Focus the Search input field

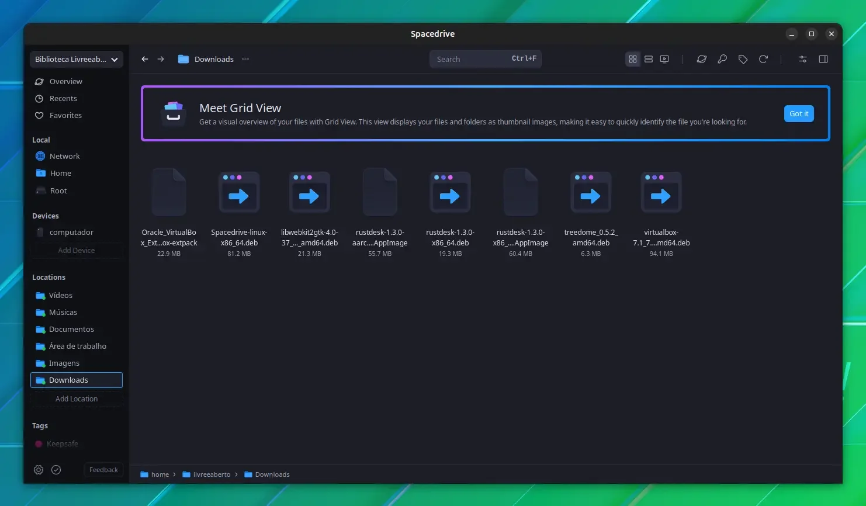[x=486, y=59]
